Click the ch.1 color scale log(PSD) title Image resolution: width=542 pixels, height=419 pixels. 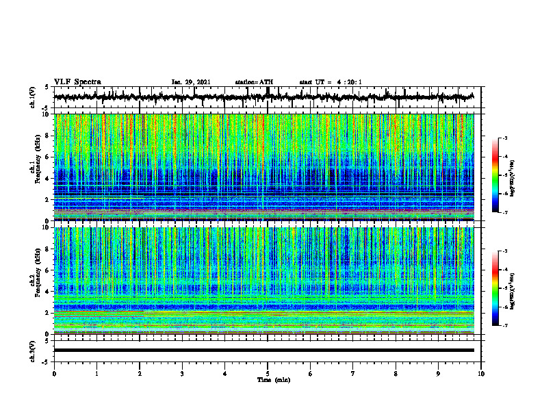pos(513,178)
